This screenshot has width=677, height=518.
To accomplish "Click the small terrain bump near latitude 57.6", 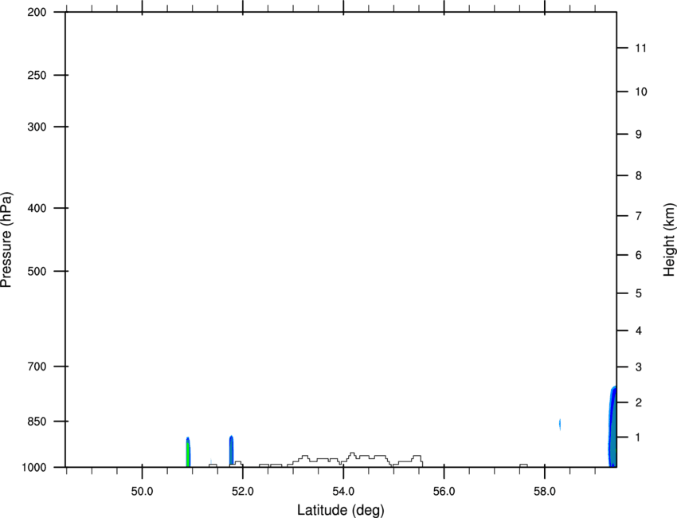I will [523, 465].
